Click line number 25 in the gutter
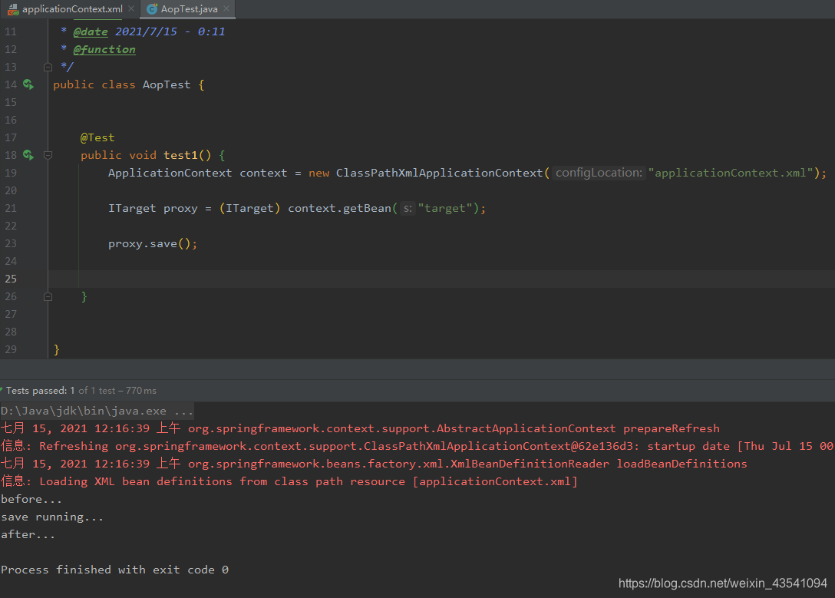The height and width of the screenshot is (598, 835). point(11,279)
